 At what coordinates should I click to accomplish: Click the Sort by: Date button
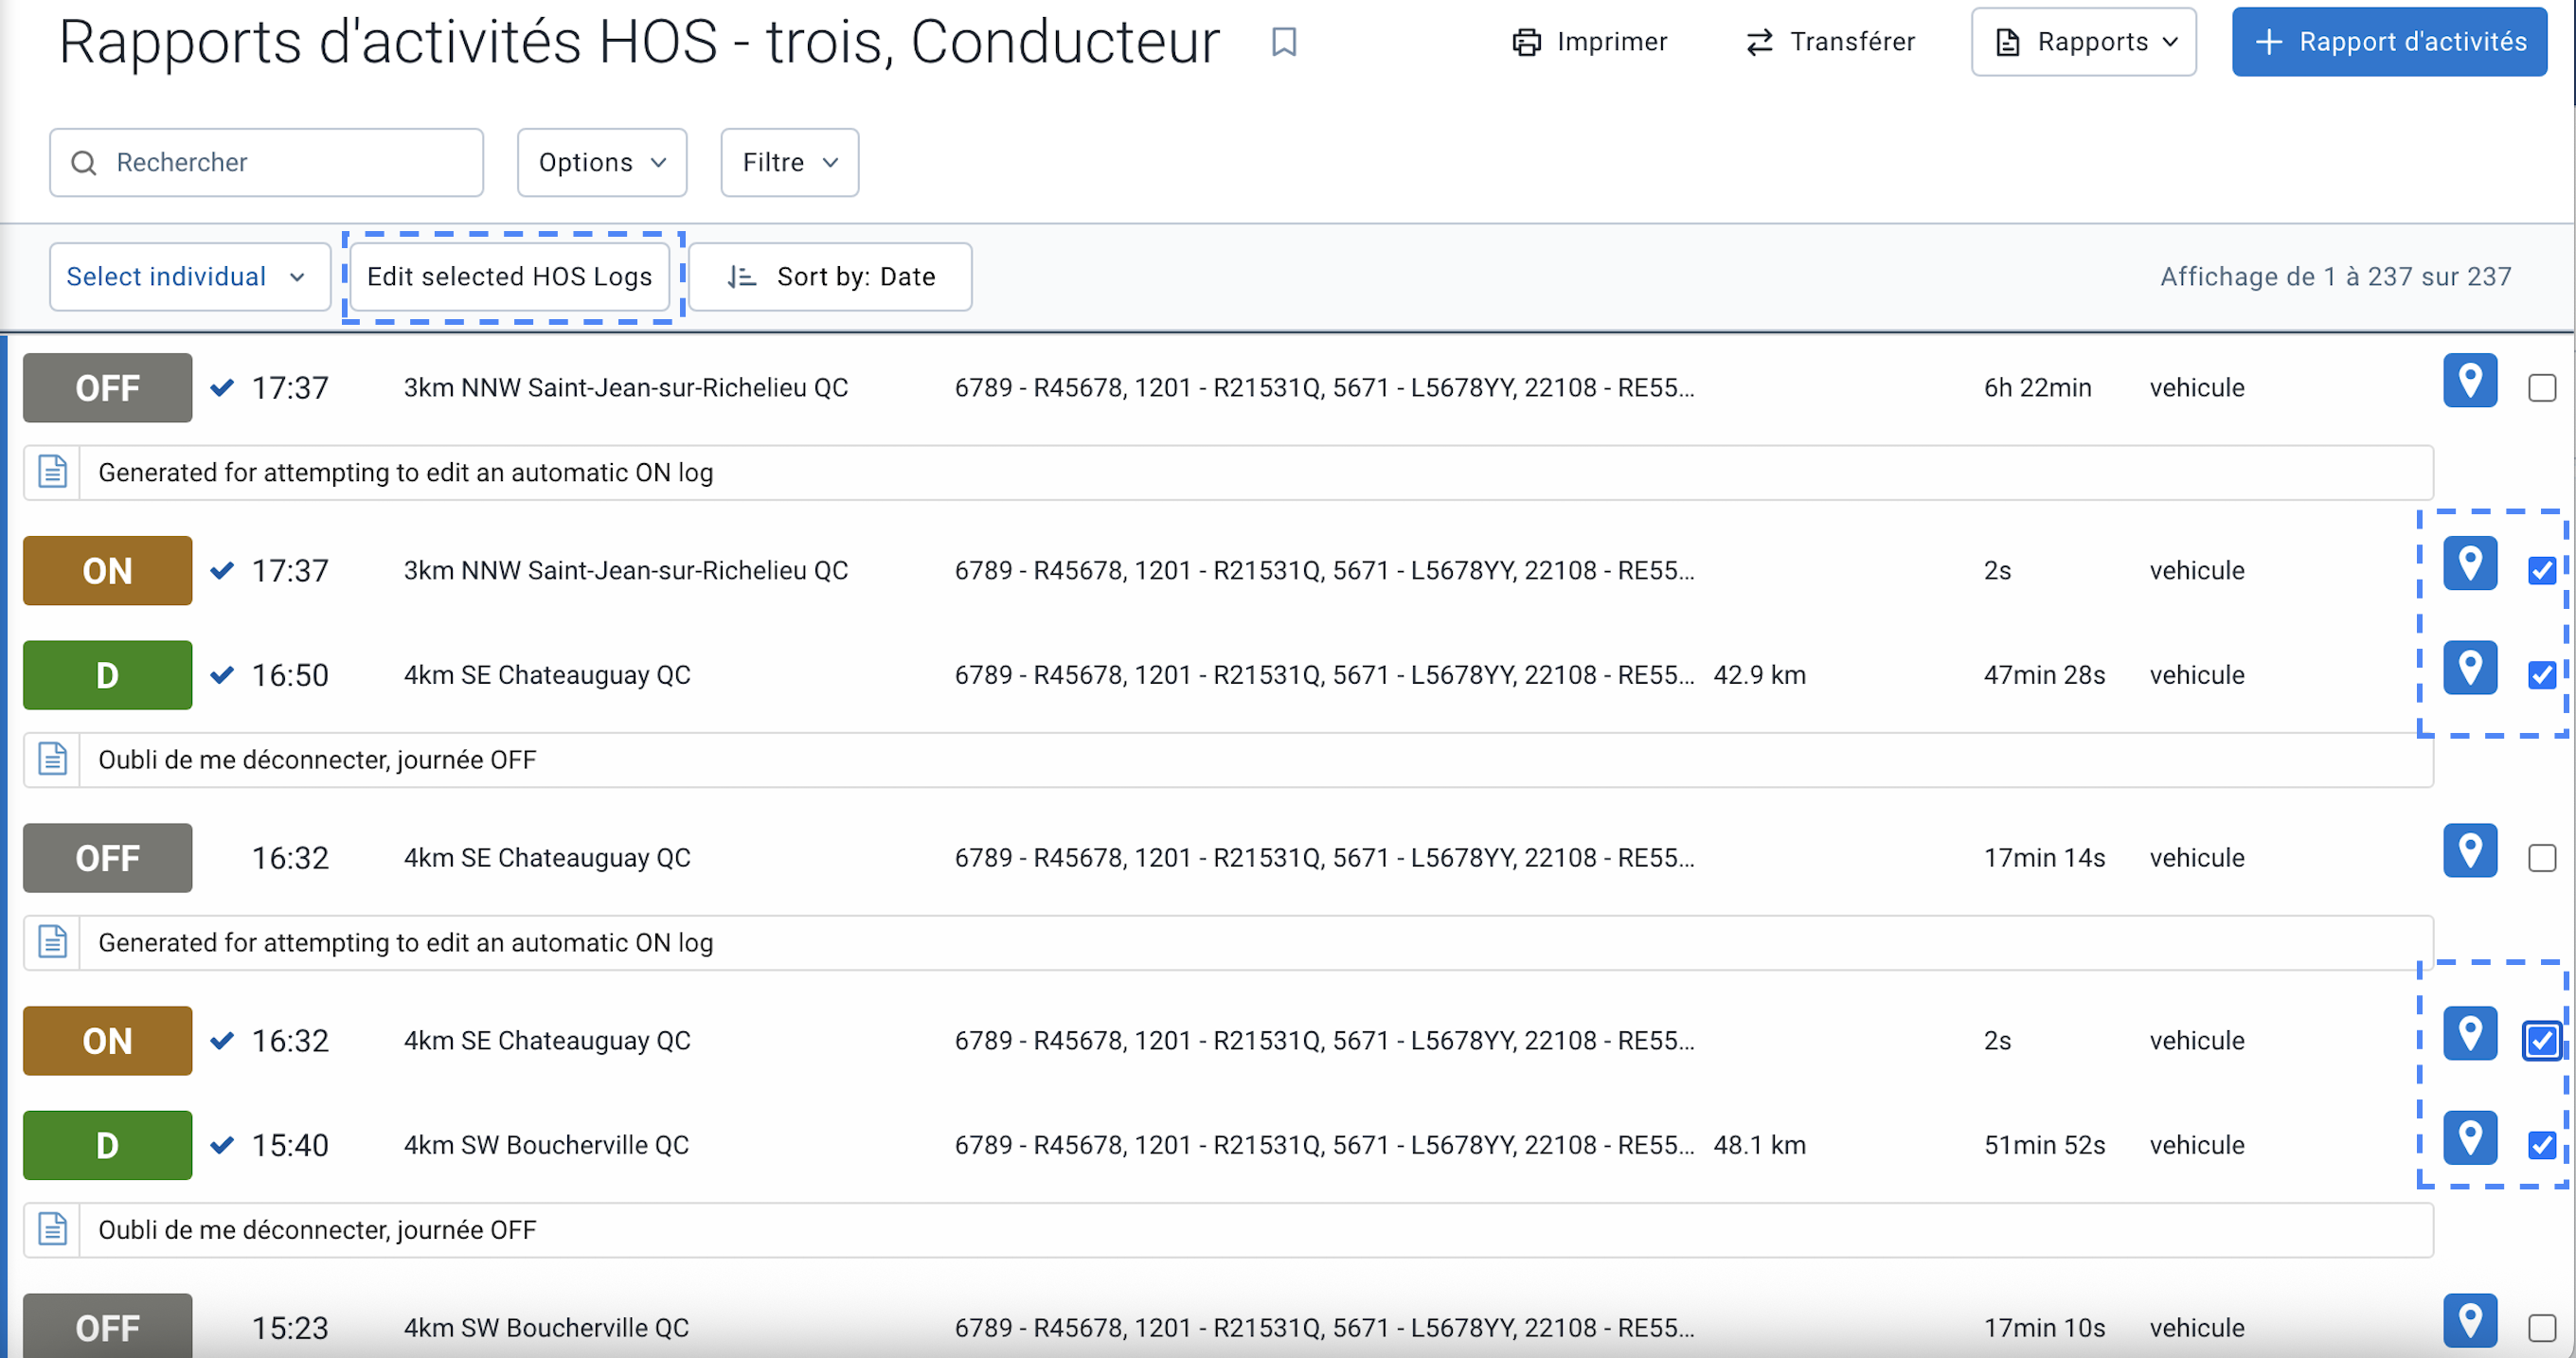pos(830,277)
